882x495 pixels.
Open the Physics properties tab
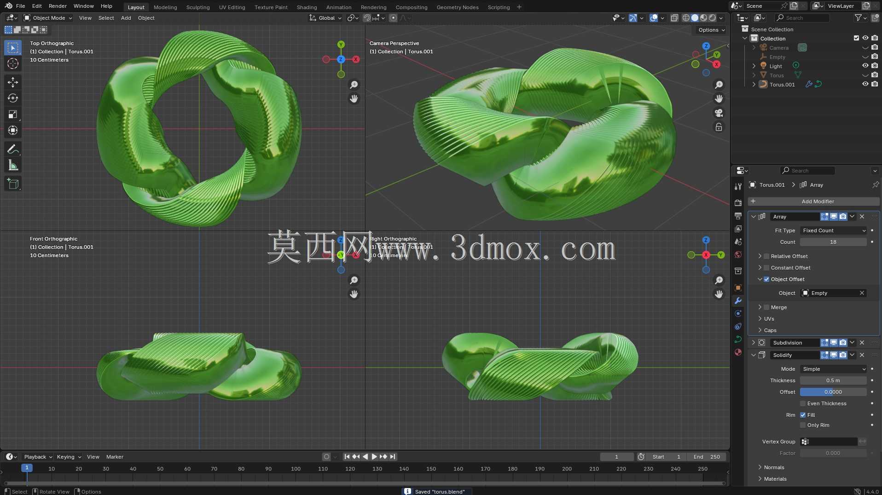pos(738,313)
